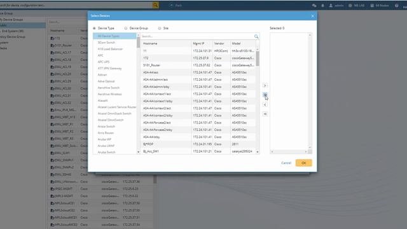Select device row ASA-AA/context1/act
Viewport: 407px width, 229px height.
click(198, 94)
